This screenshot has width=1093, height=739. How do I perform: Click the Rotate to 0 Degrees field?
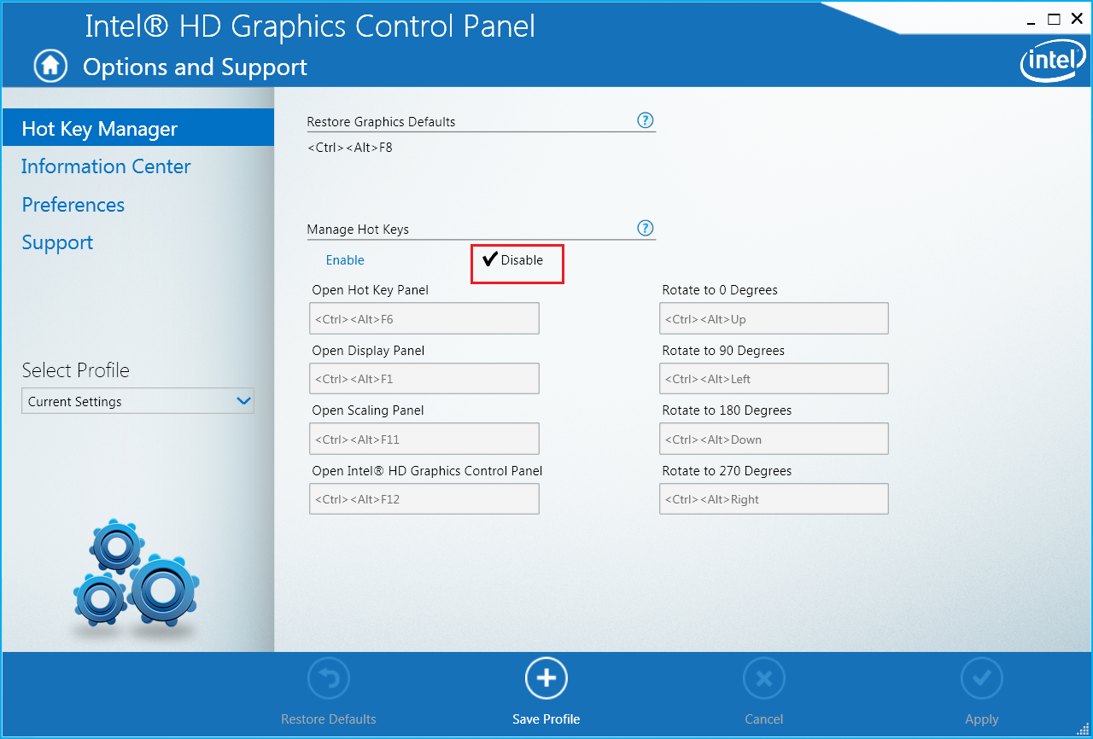click(x=774, y=318)
